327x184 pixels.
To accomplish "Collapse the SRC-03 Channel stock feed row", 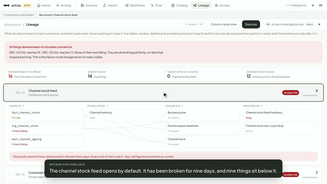I will [163, 93].
